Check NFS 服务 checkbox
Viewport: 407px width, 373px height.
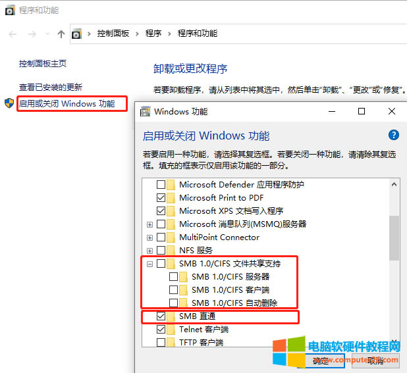[161, 251]
